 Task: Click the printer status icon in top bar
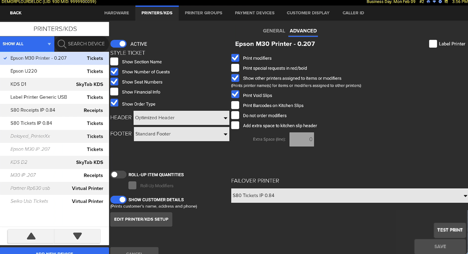point(428,2)
